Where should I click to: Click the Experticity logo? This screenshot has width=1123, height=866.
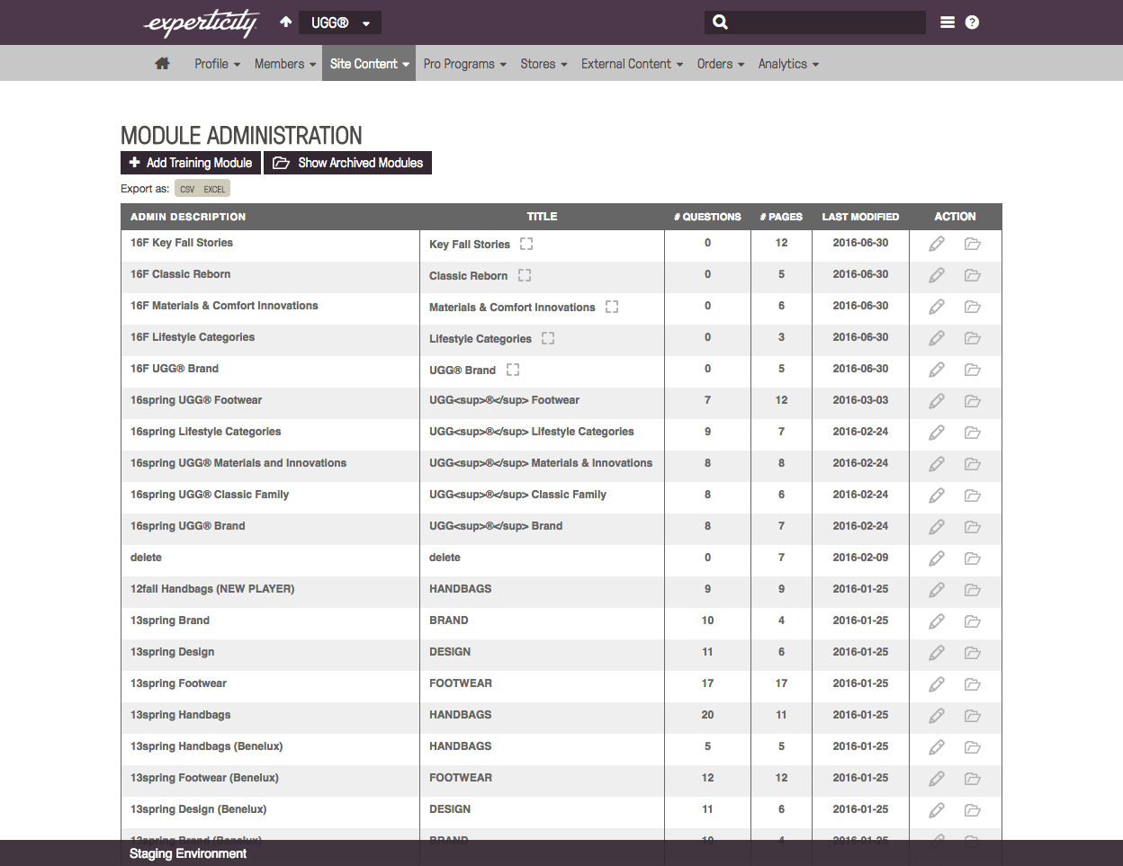point(202,22)
